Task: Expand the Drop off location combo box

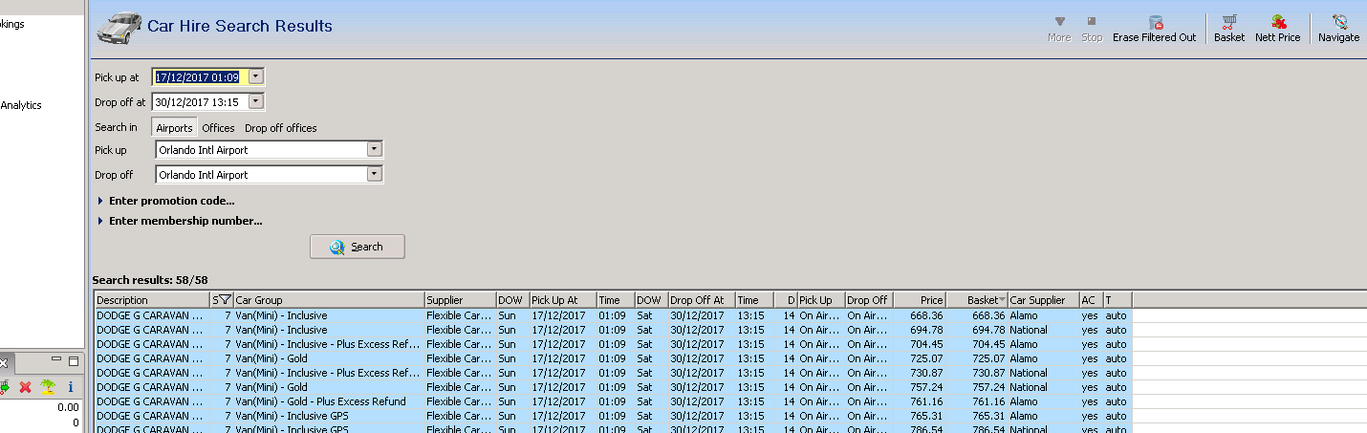Action: tap(375, 174)
